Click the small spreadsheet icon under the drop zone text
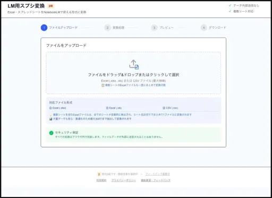 (x=103, y=85)
